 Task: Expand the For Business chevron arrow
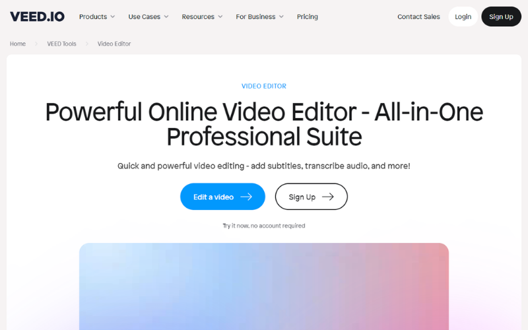[x=281, y=16]
